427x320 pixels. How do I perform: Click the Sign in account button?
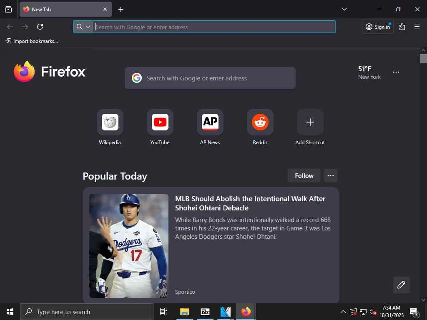378,27
